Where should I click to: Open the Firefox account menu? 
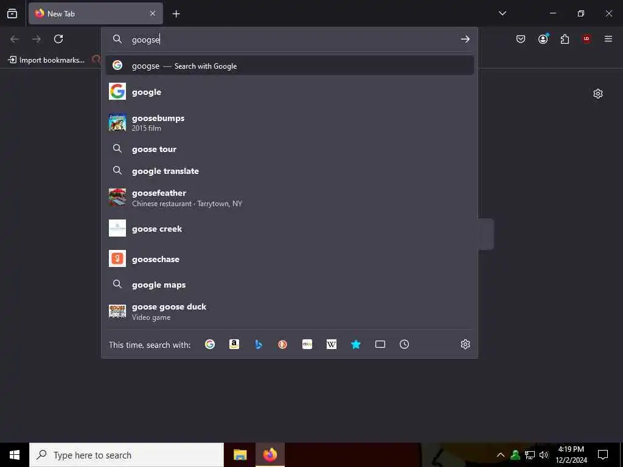[x=543, y=39]
